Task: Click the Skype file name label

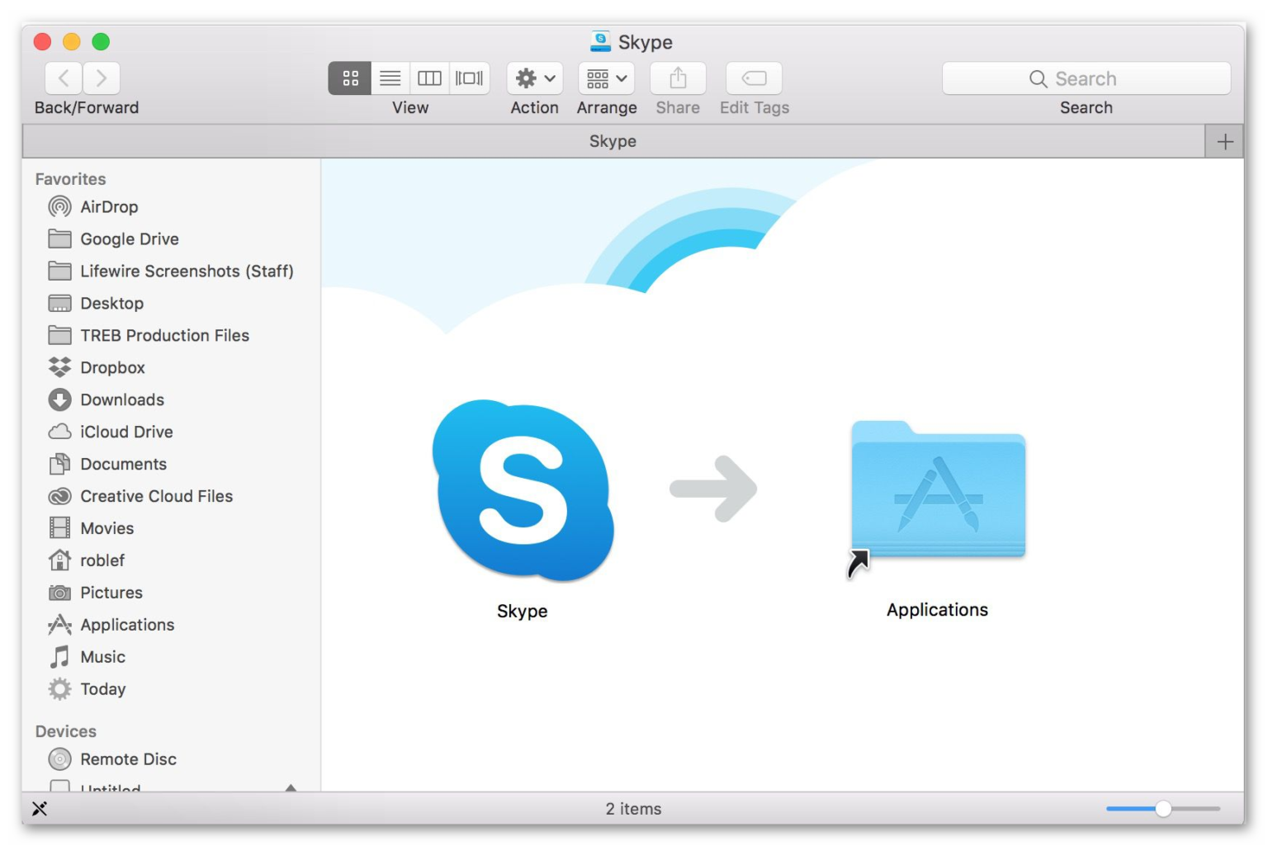Action: tap(523, 612)
